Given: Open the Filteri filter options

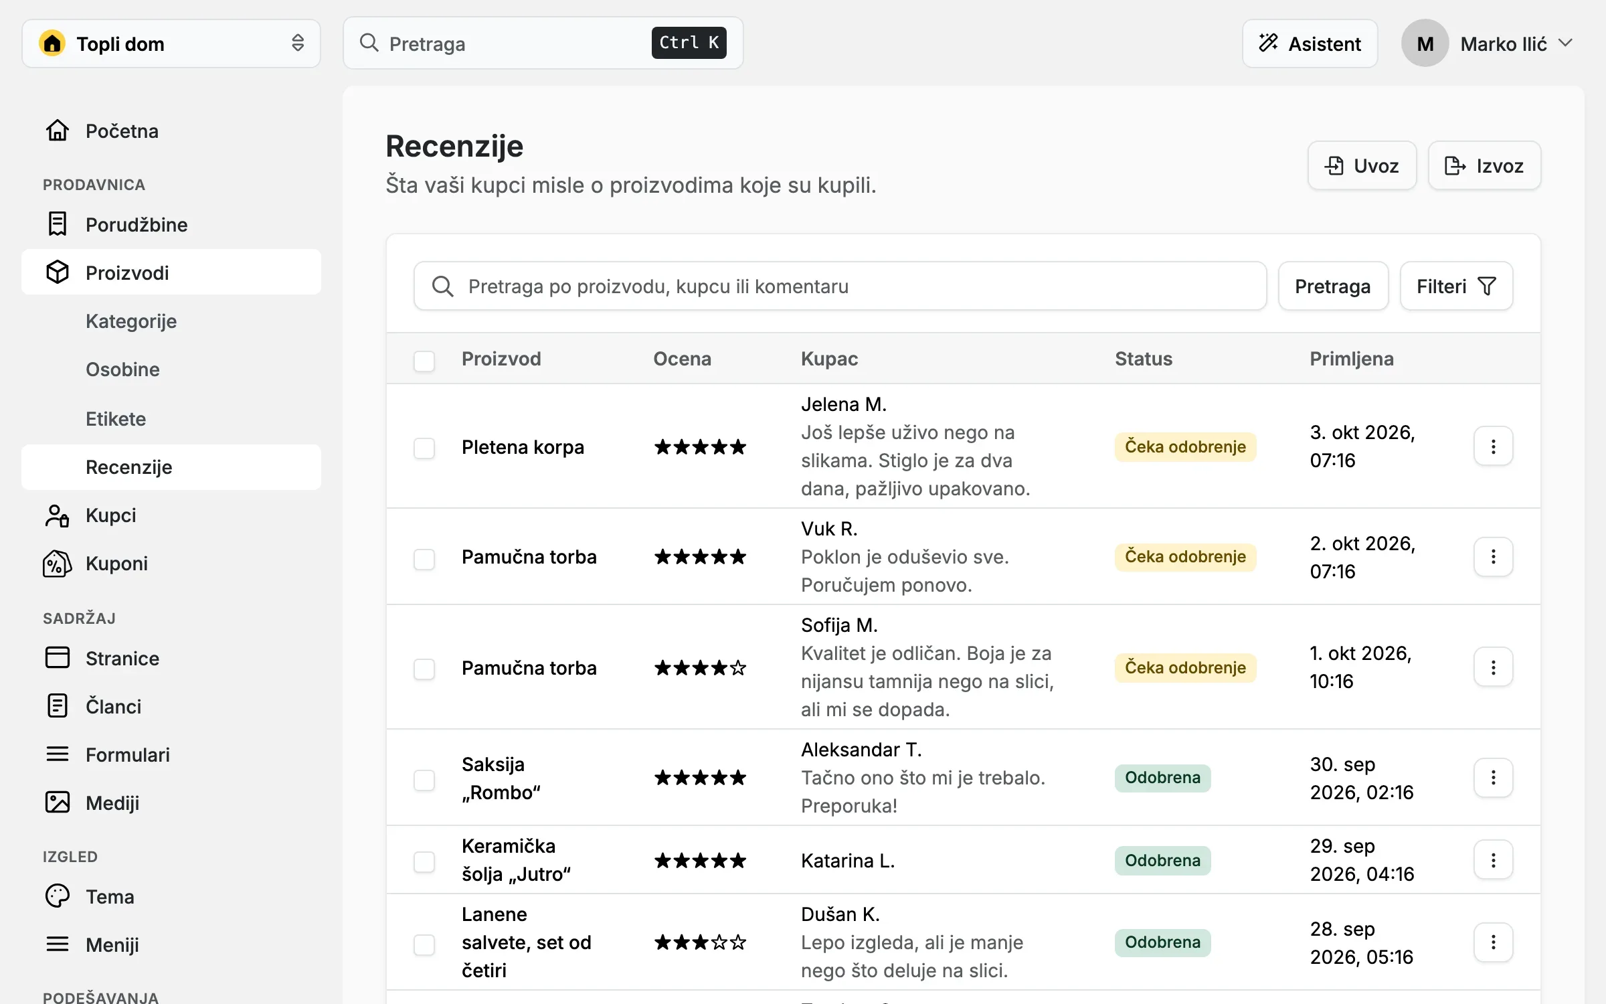Looking at the screenshot, I should coord(1456,286).
